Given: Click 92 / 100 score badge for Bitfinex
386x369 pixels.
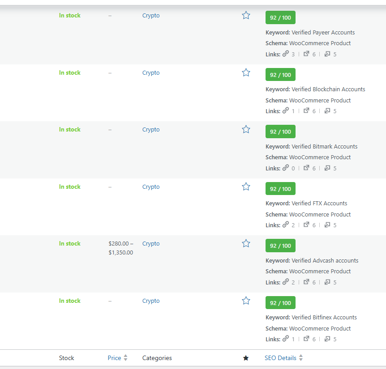Looking at the screenshot, I should (x=280, y=303).
